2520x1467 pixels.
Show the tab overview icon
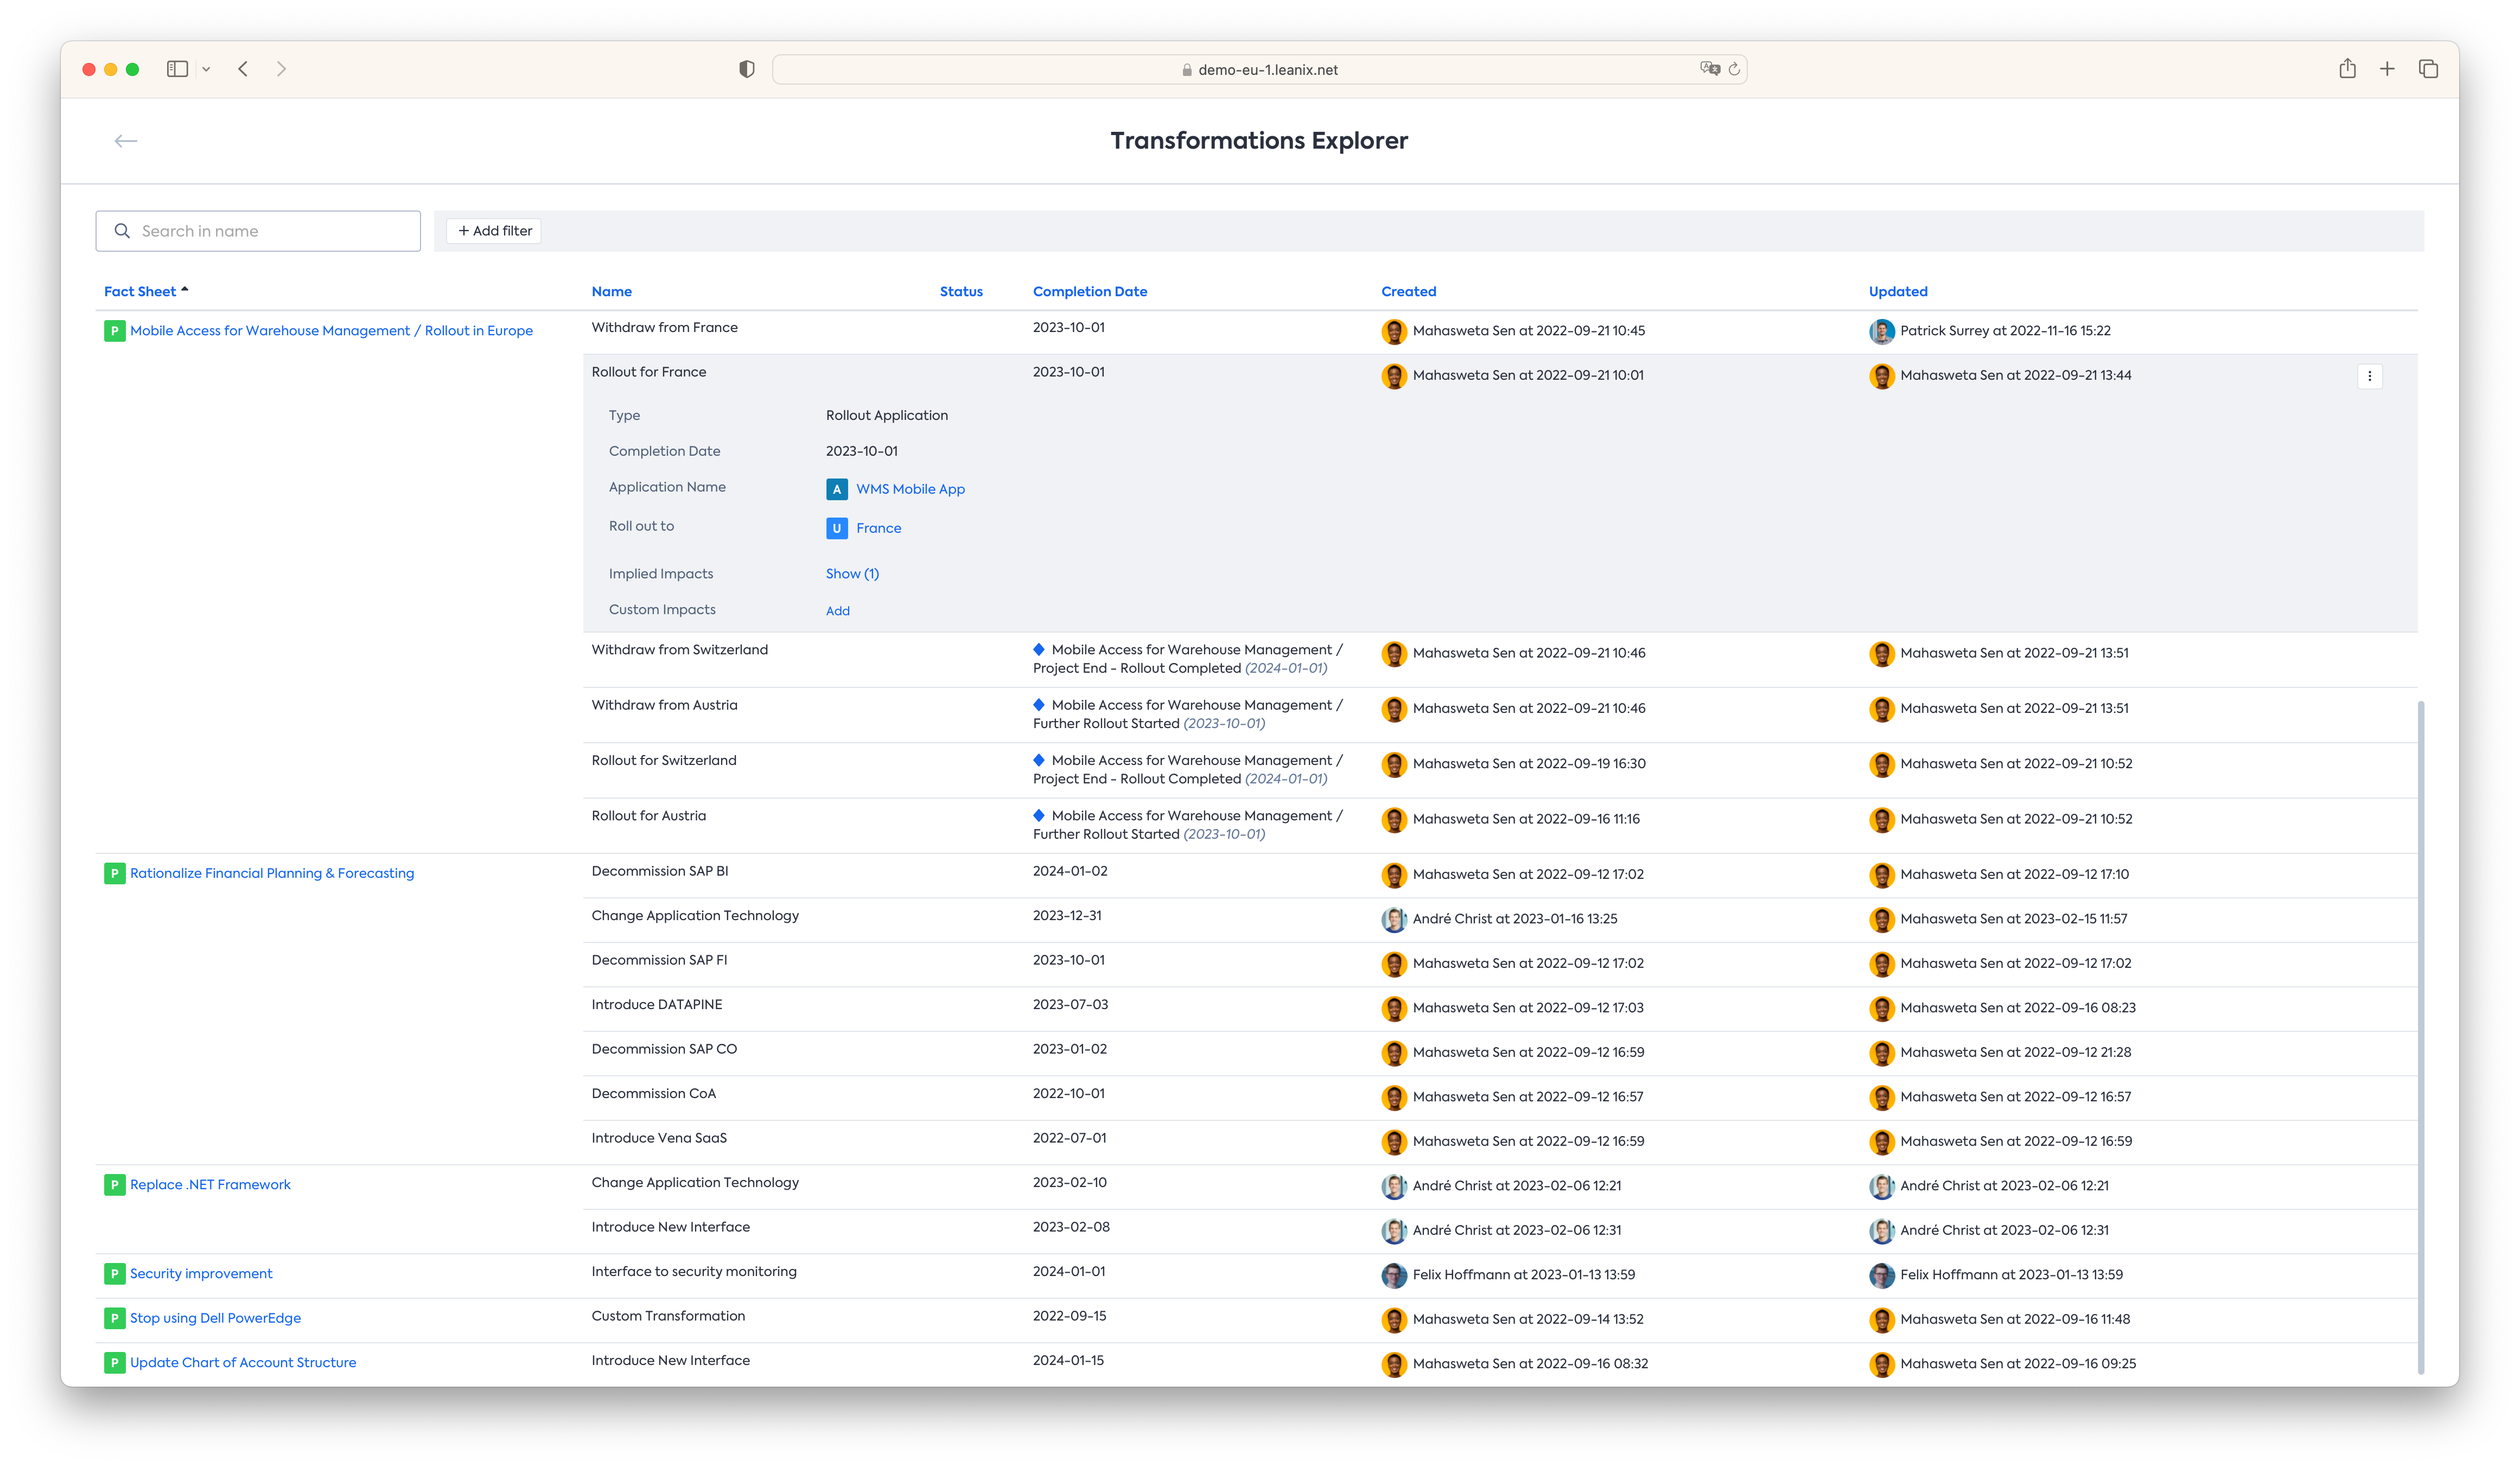coord(2428,69)
